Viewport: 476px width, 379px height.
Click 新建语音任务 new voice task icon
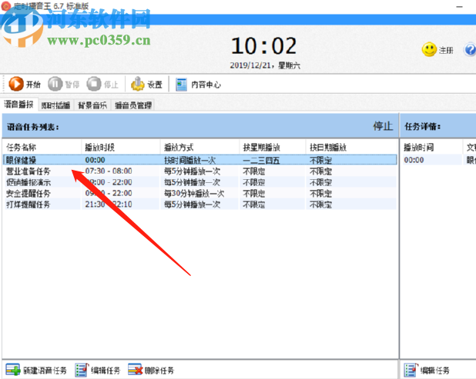(13, 370)
